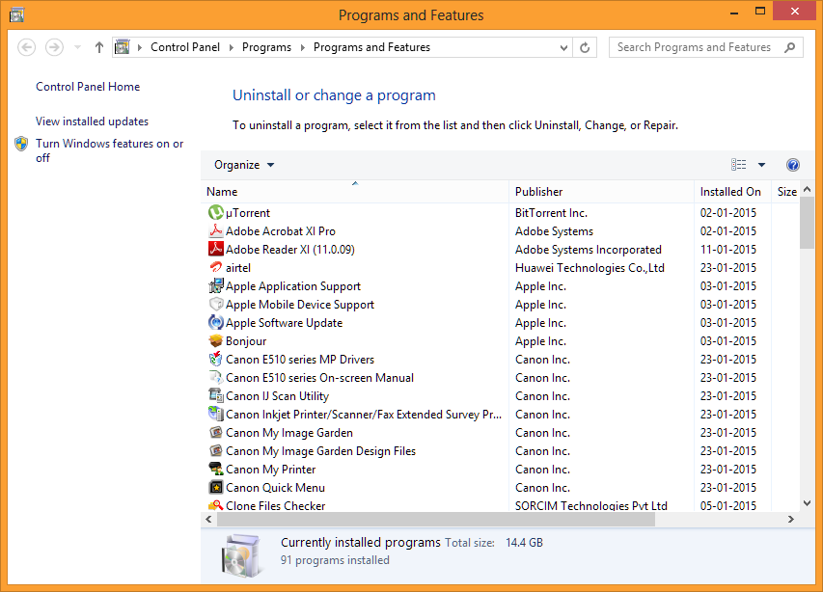Click the Bonjour package icon
Screen dimensions: 823x592
pyautogui.click(x=216, y=340)
